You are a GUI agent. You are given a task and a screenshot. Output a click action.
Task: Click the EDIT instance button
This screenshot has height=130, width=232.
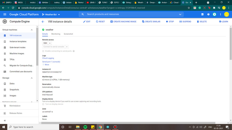point(87,22)
